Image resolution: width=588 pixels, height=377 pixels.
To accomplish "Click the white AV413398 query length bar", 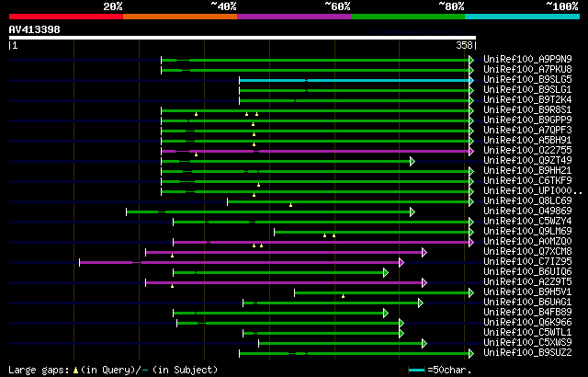I will (x=243, y=38).
